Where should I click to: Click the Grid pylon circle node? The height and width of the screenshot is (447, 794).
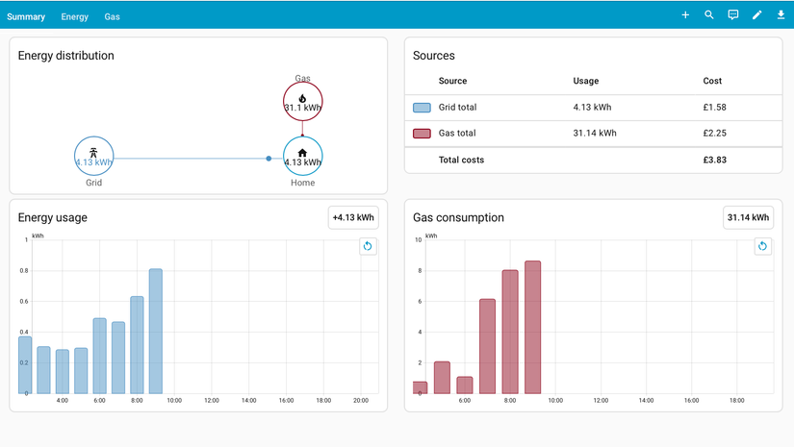click(93, 157)
